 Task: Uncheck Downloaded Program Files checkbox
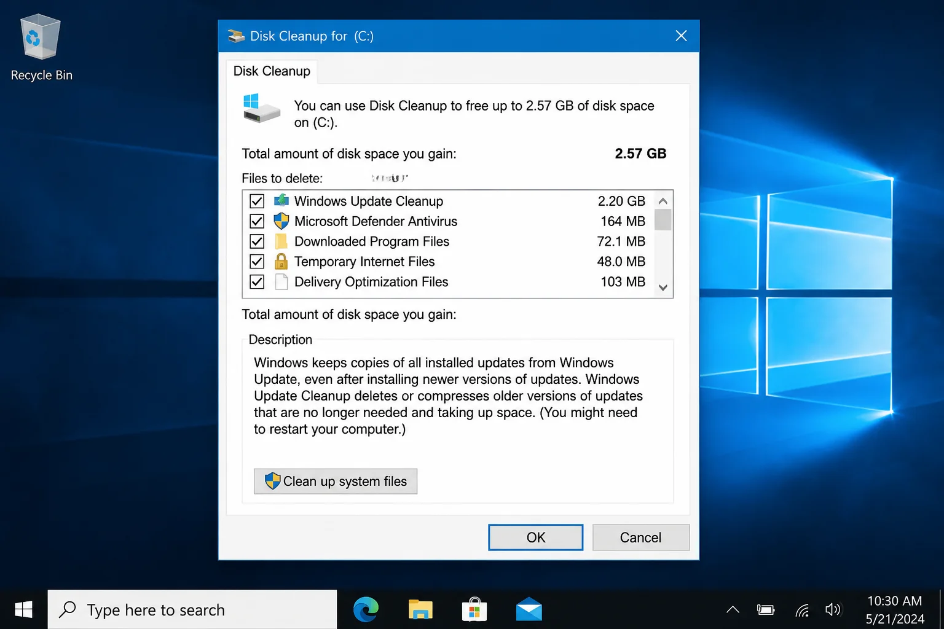(257, 241)
